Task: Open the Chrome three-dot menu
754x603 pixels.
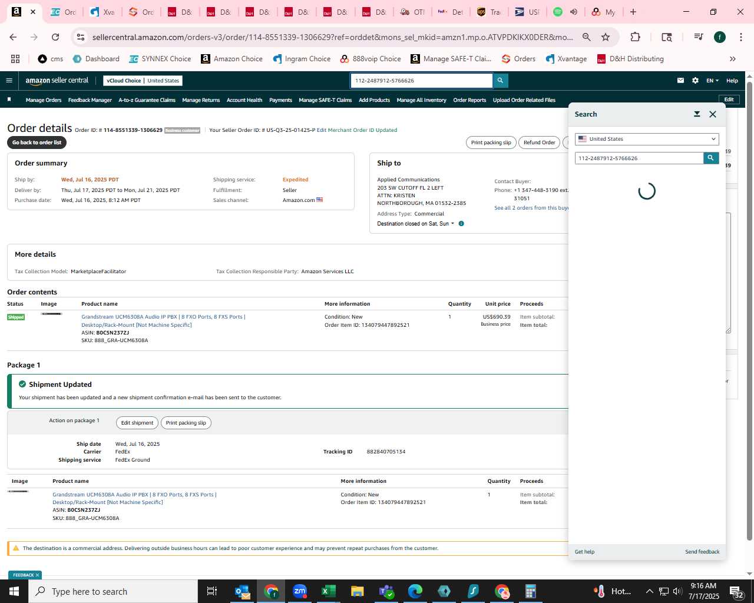Action: [x=740, y=37]
